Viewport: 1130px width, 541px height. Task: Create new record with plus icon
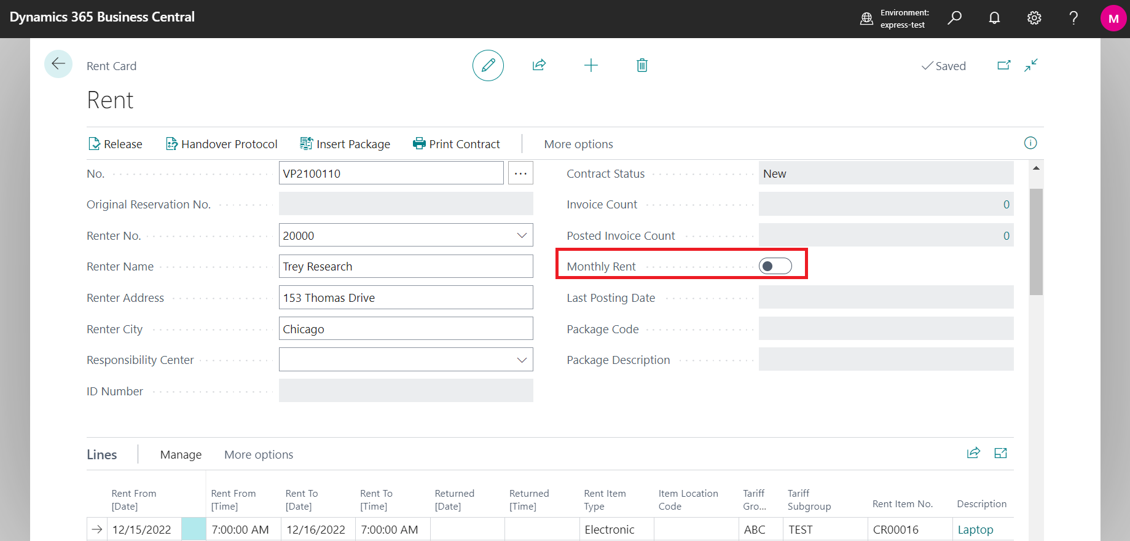(591, 65)
